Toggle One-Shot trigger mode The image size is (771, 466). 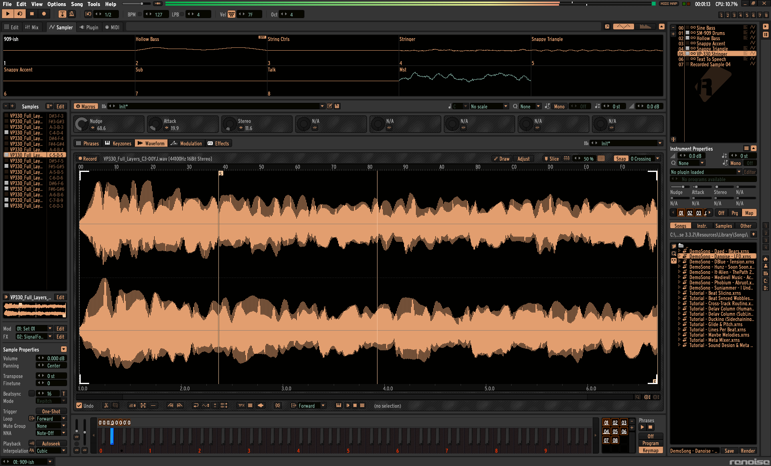[51, 411]
